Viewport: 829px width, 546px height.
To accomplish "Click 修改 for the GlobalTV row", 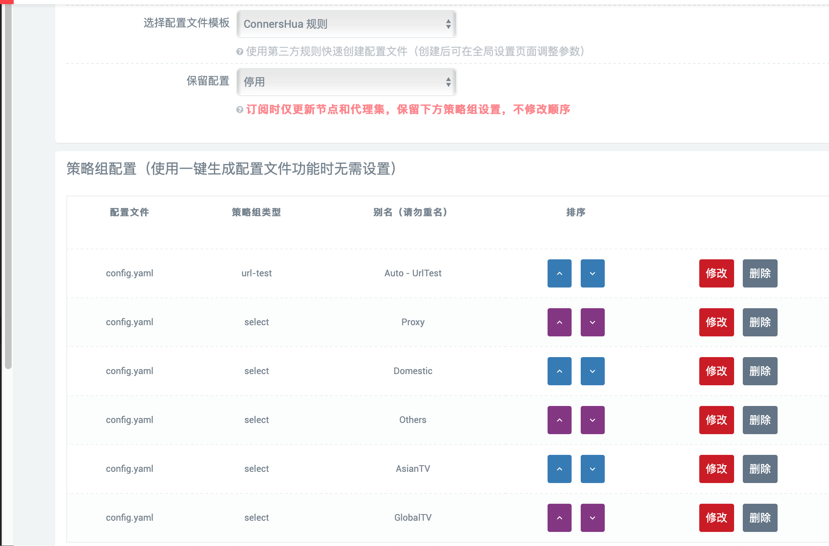I will pyautogui.click(x=716, y=517).
